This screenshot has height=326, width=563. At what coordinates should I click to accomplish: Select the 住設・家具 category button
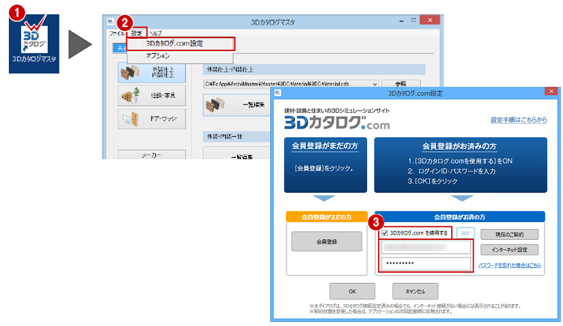pyautogui.click(x=151, y=95)
